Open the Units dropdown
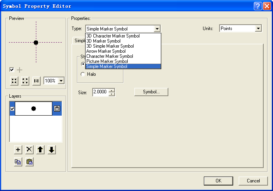The width and height of the screenshot is (273, 191). [x=258, y=29]
